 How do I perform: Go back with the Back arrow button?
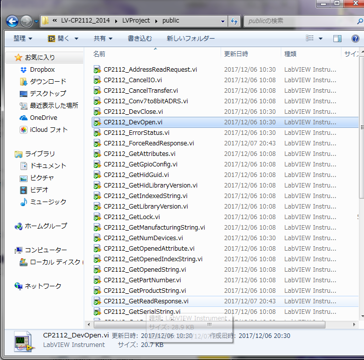(x=12, y=22)
